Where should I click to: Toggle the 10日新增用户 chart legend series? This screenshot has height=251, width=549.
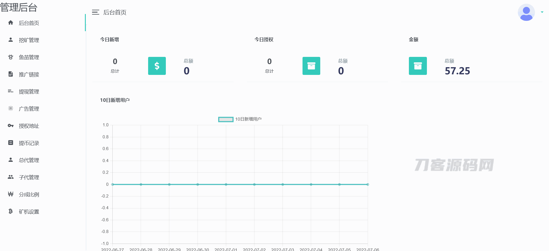pos(226,119)
